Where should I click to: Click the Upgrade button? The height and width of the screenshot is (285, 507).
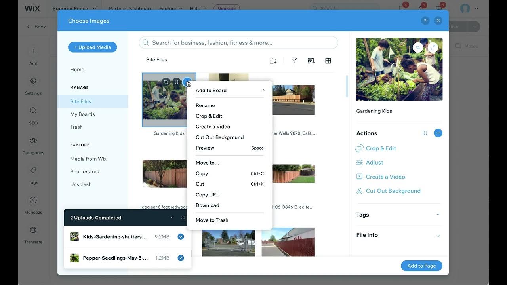point(227,8)
